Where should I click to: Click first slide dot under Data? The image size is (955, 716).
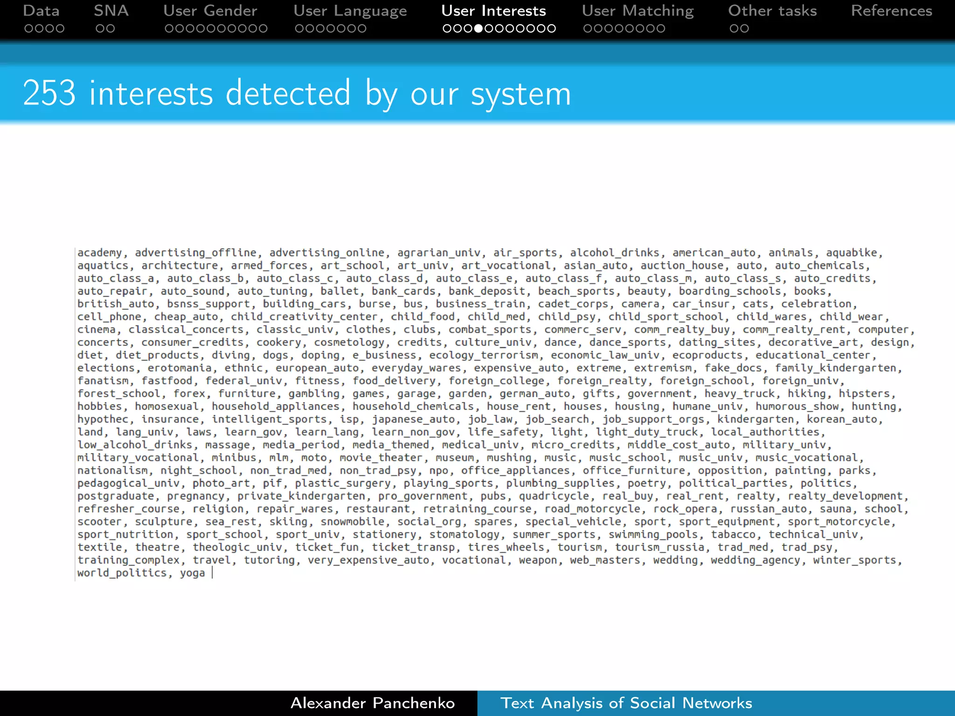click(29, 28)
